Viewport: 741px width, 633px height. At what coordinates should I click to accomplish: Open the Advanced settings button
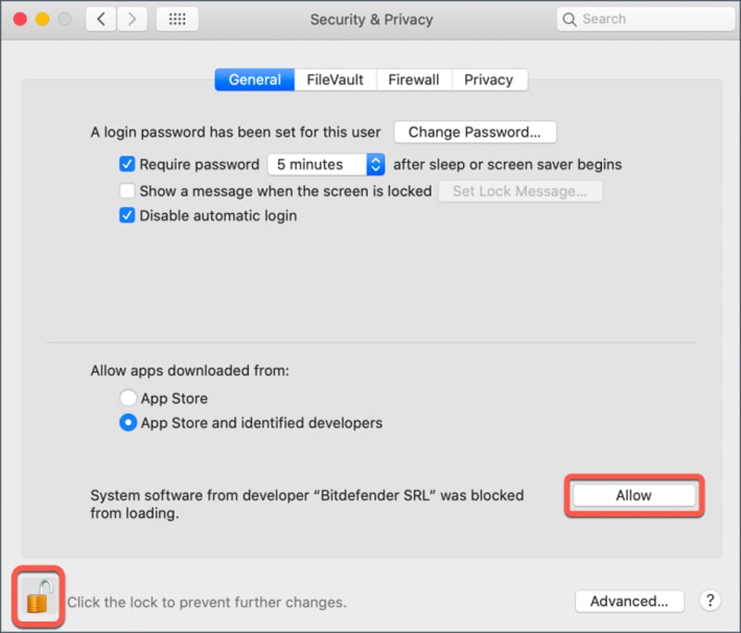coord(629,602)
